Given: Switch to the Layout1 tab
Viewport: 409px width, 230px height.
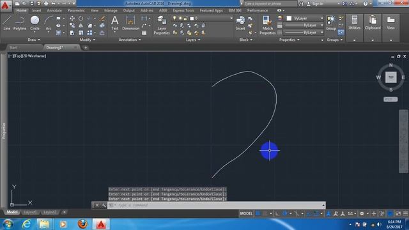Looking at the screenshot, I should 30,212.
